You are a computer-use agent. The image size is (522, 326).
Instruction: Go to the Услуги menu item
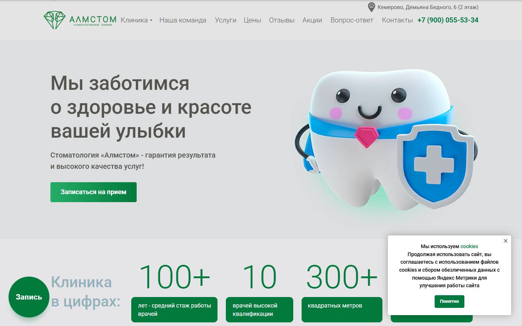(225, 20)
